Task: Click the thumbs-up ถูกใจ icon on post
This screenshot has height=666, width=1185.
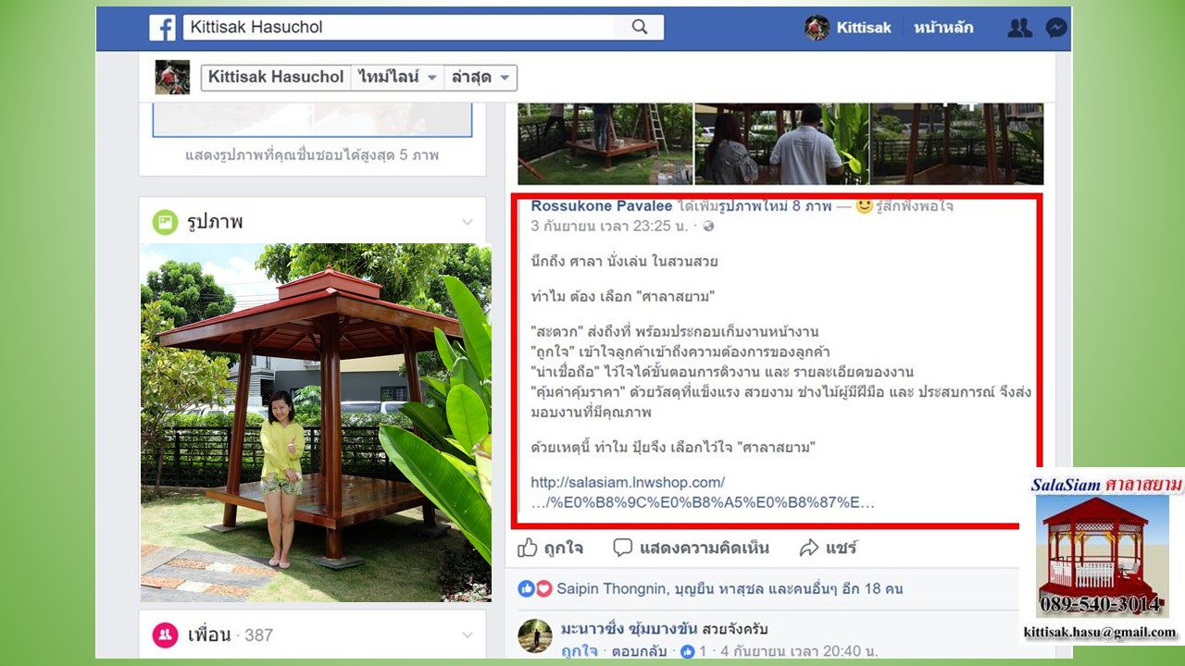Action: (x=528, y=548)
